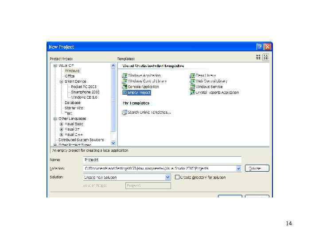This screenshot has width=319, height=239.
Task: Expand the Other Project Types node
Action: coord(55,145)
